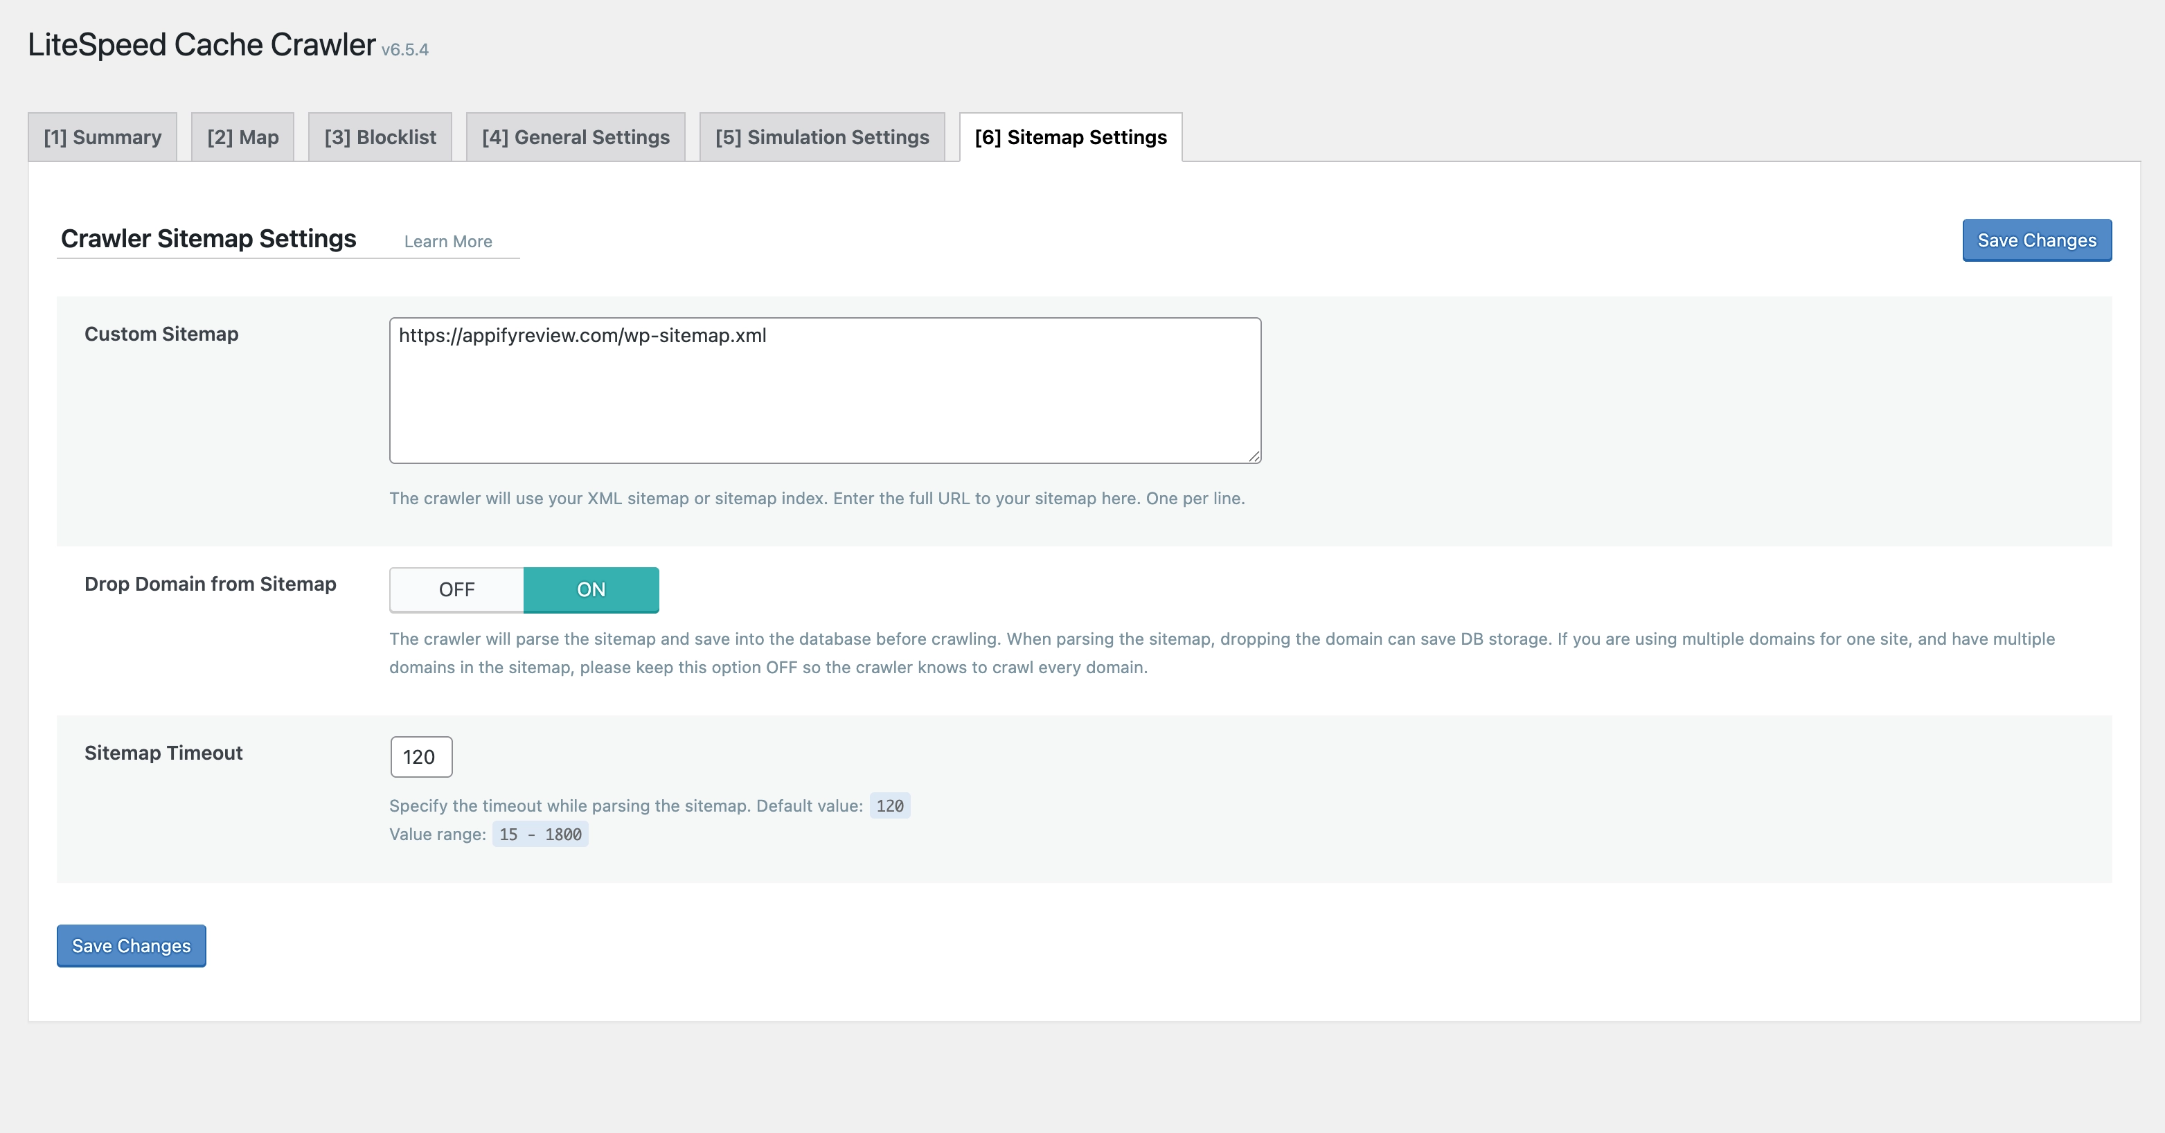2165x1133 pixels.
Task: Click the Sitemap Timeout input field
Action: coord(421,756)
